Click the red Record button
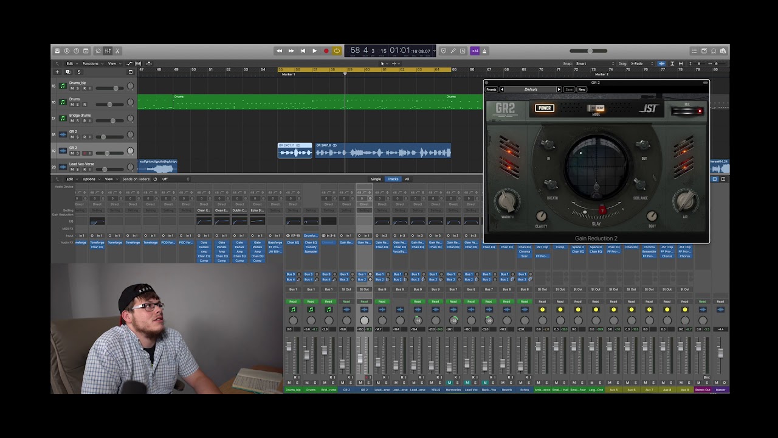This screenshot has width=778, height=438. [x=326, y=51]
